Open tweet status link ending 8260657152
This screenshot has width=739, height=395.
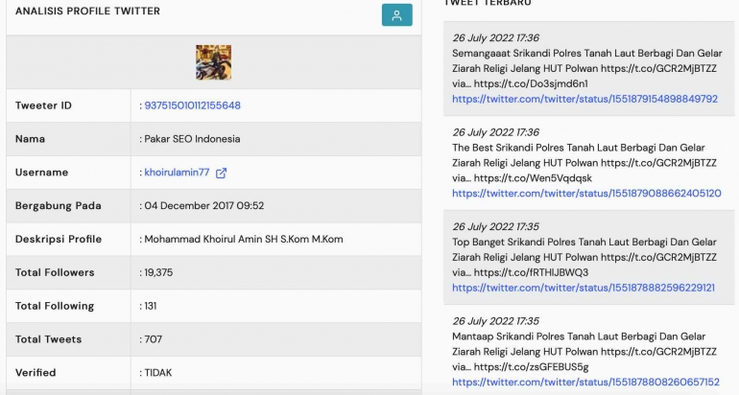point(585,383)
